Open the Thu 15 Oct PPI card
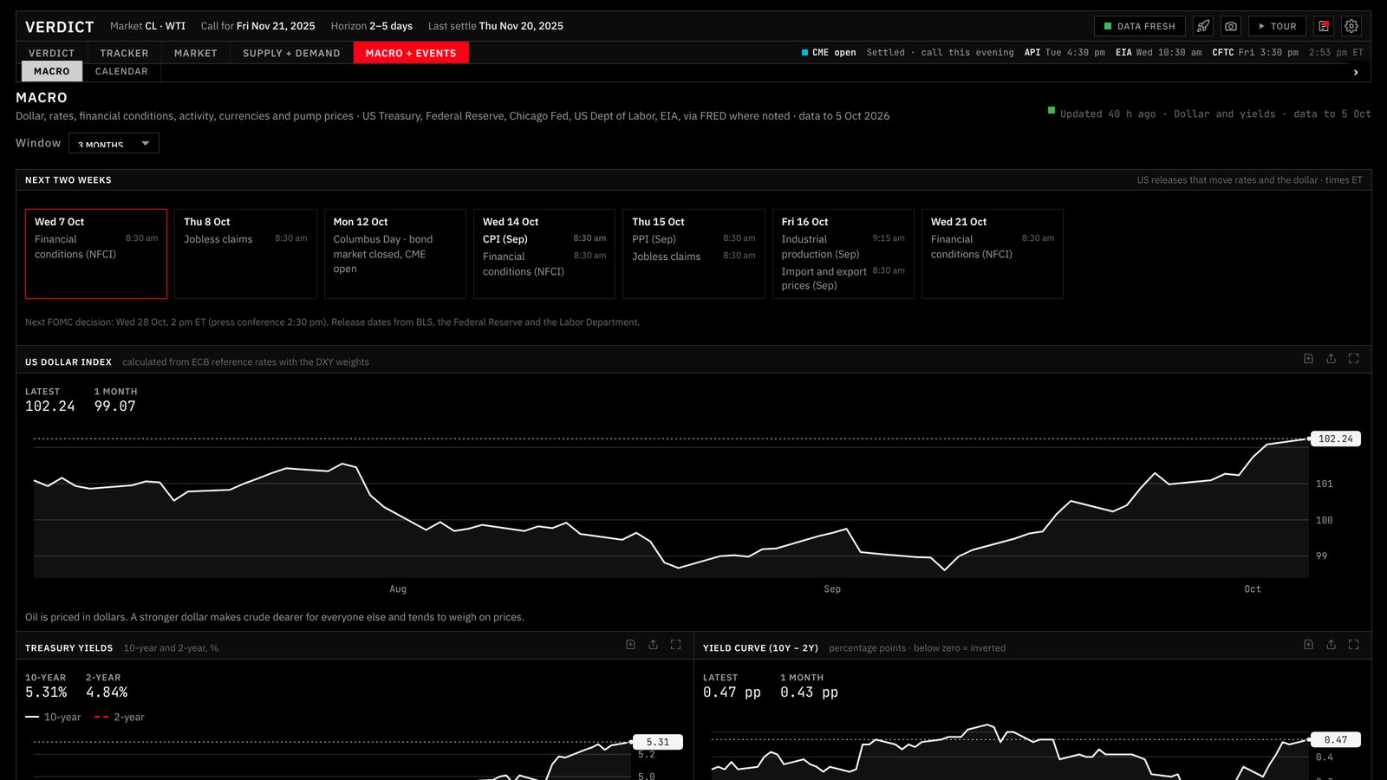The width and height of the screenshot is (1387, 780). [x=693, y=254]
